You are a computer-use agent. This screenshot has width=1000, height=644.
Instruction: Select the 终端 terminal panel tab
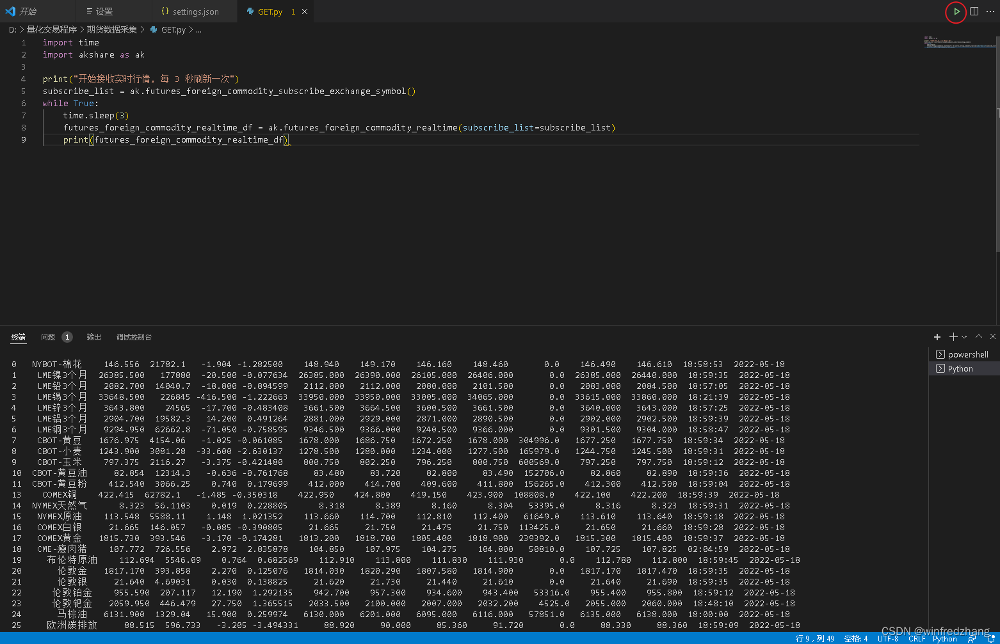tap(19, 337)
